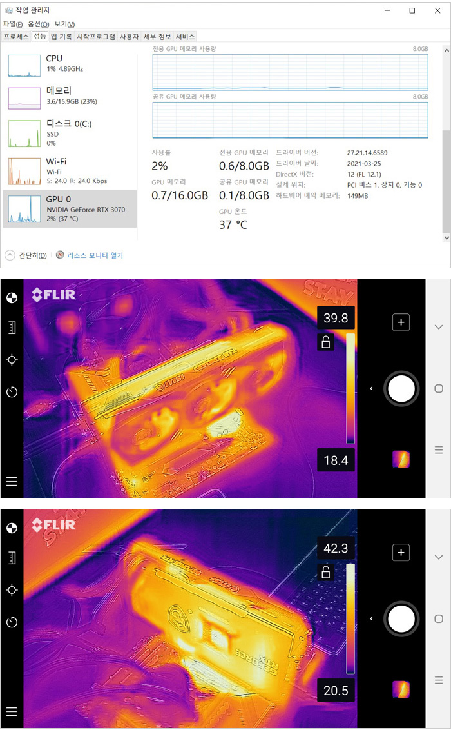The image size is (451, 730).
Task: Tap the plus button in 39.8 FLIR view
Action: coord(401,322)
